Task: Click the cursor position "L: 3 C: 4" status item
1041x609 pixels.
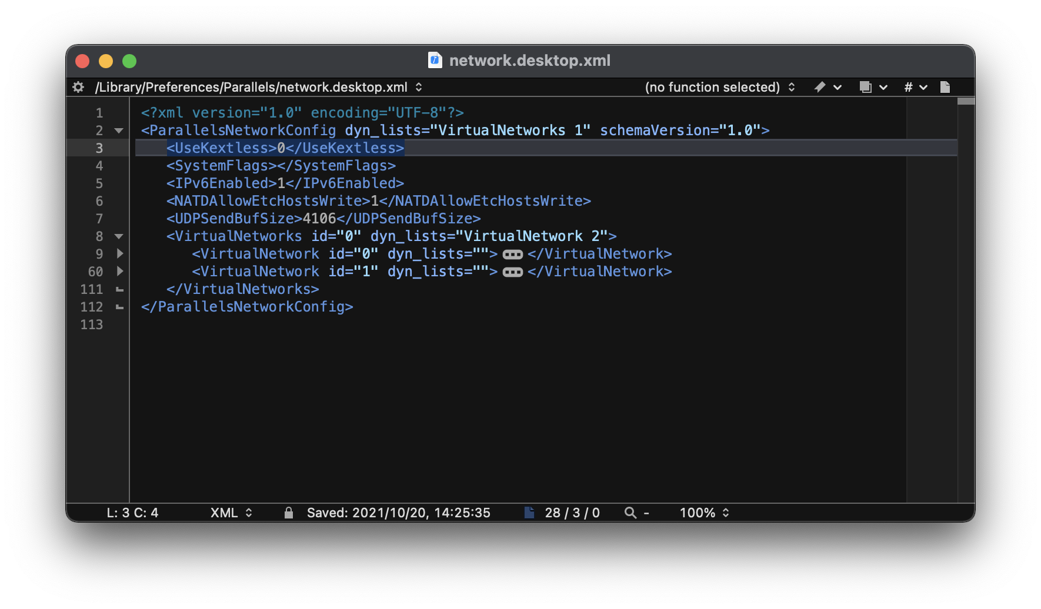Action: [x=132, y=513]
